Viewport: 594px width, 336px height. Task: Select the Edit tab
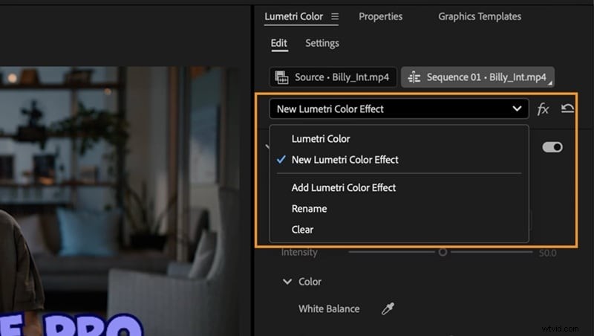tap(279, 43)
